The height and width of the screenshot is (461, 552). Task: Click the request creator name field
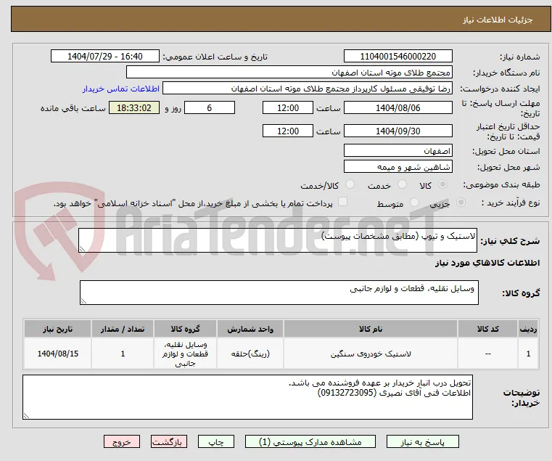[x=308, y=89]
